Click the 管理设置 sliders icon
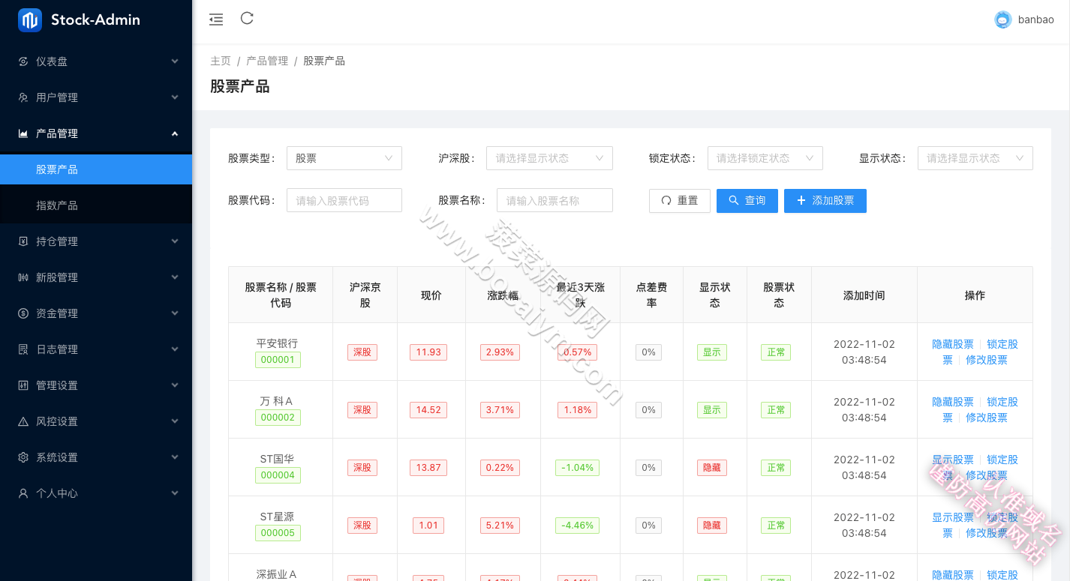 point(23,385)
